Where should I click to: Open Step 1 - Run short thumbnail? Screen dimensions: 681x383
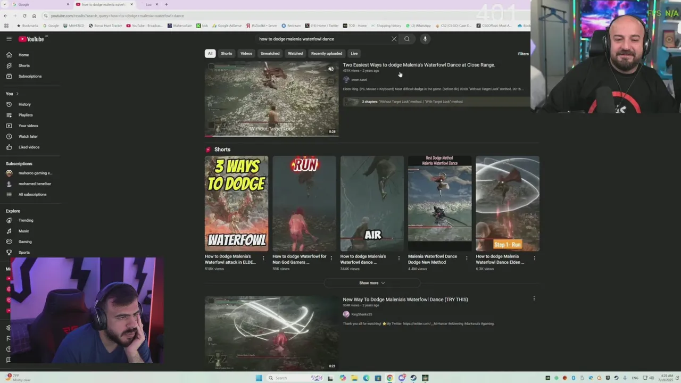(x=508, y=203)
